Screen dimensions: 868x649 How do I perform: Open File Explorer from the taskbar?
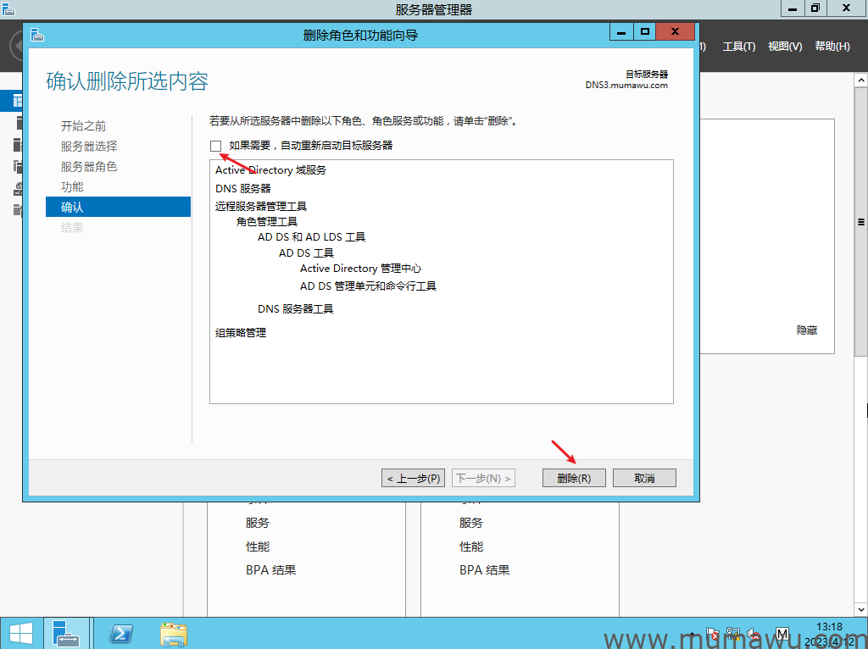point(174,634)
